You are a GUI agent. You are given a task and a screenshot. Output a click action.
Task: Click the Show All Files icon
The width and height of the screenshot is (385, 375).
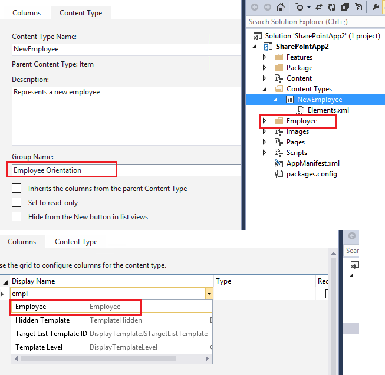pyautogui.click(x=358, y=7)
